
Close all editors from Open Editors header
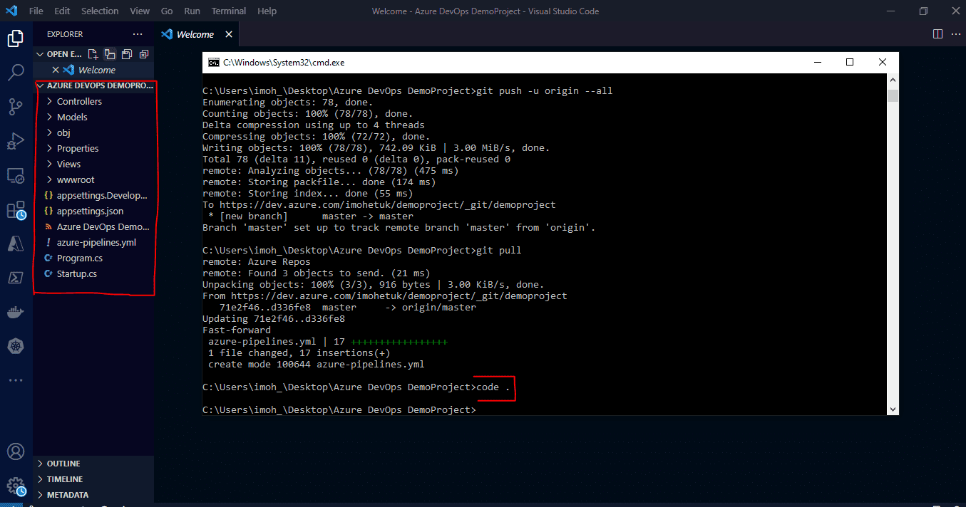tap(144, 54)
